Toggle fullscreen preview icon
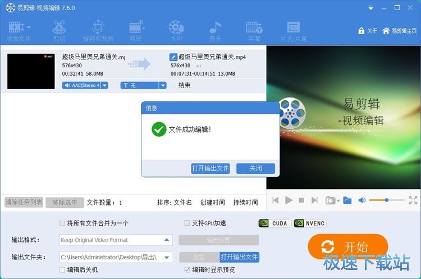The image size is (421, 279). click(413, 200)
